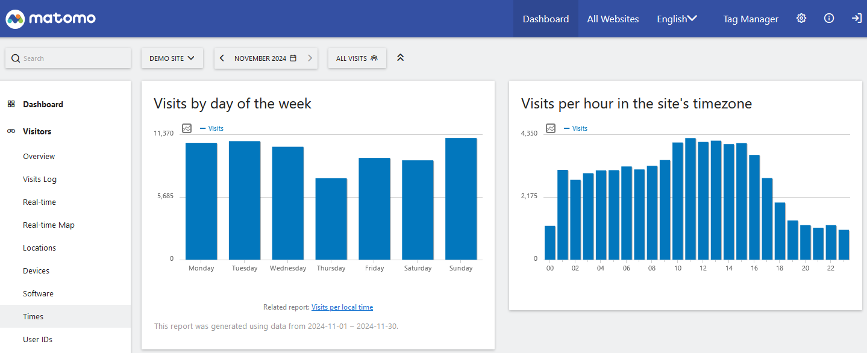Collapse the period selector with the double chevron
867x353 pixels.
click(x=400, y=58)
